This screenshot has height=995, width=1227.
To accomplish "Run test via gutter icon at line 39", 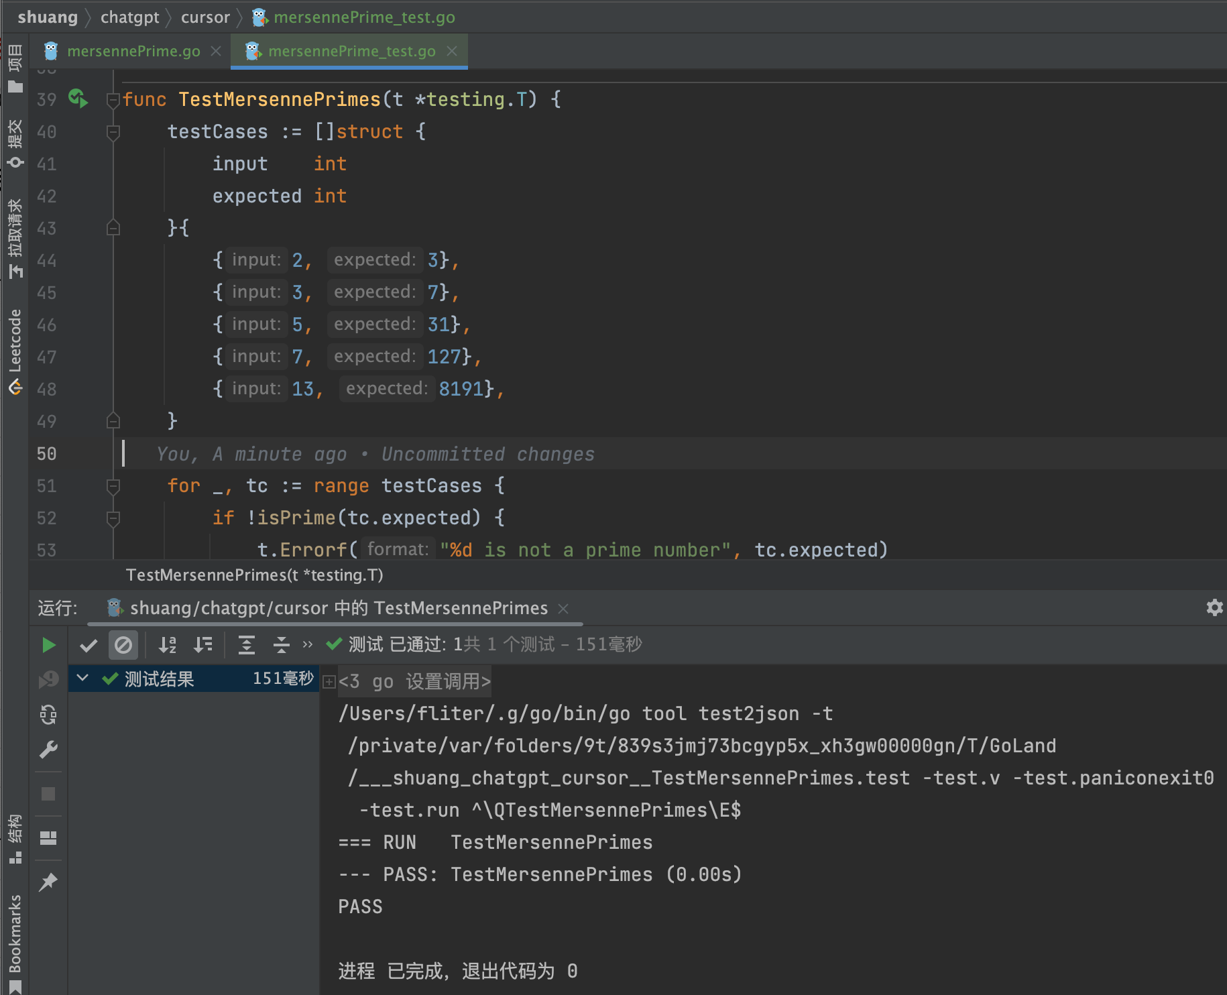I will [78, 99].
